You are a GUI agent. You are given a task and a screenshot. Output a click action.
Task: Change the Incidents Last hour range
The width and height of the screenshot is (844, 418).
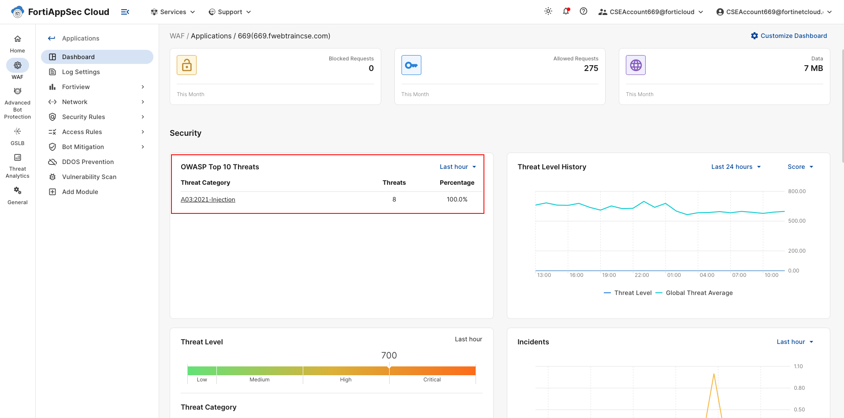coord(795,342)
